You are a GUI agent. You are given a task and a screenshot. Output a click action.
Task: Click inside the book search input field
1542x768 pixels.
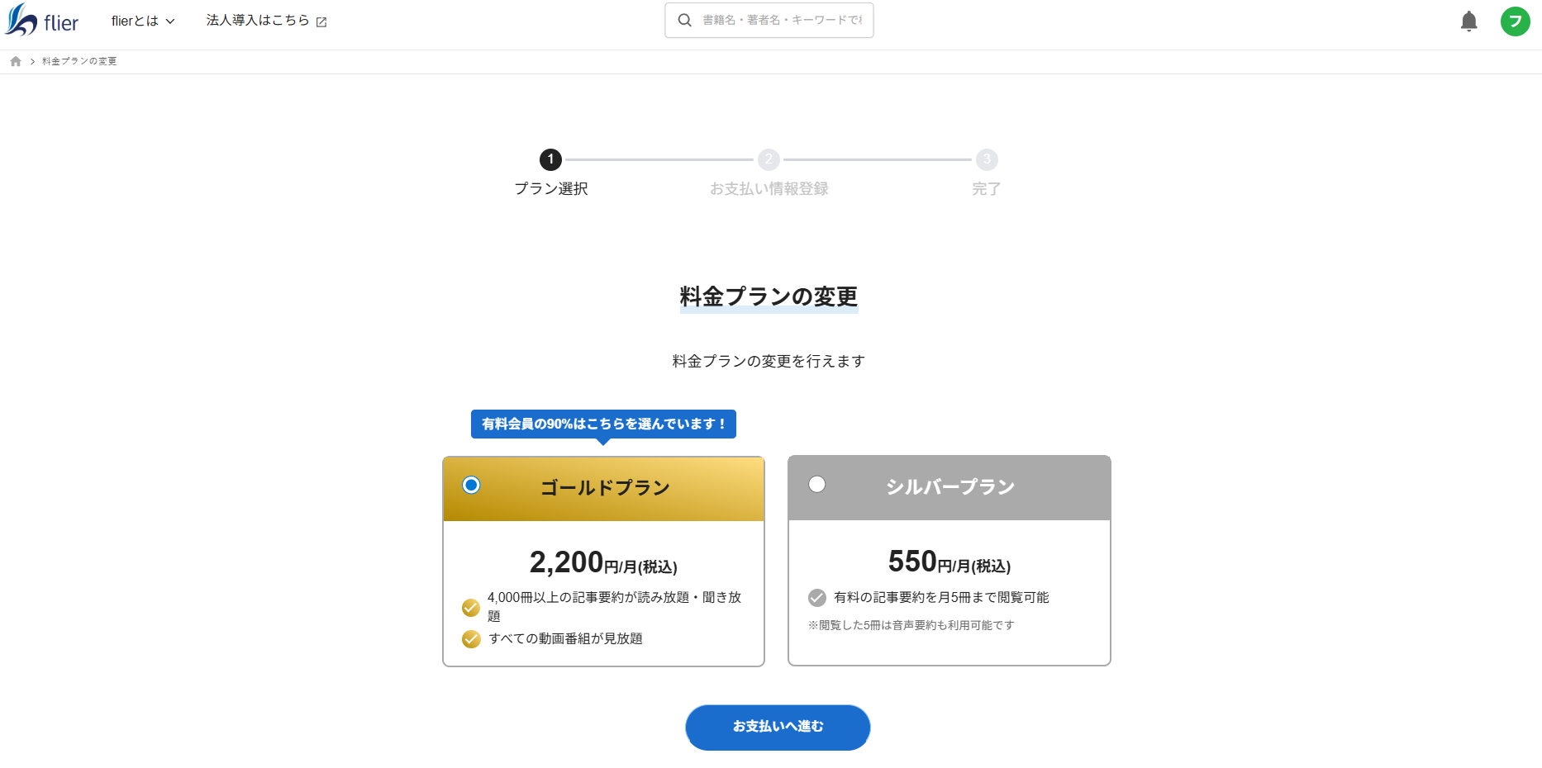781,20
